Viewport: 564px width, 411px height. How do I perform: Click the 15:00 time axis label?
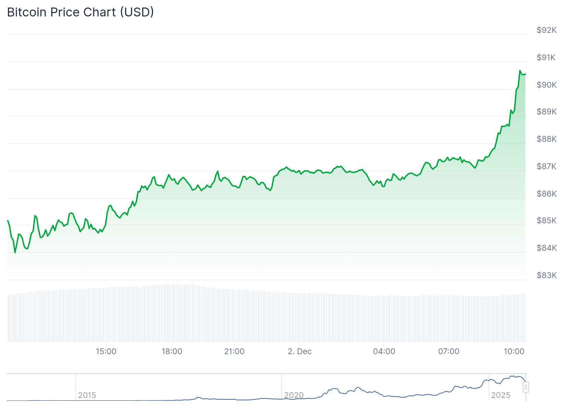tap(106, 351)
